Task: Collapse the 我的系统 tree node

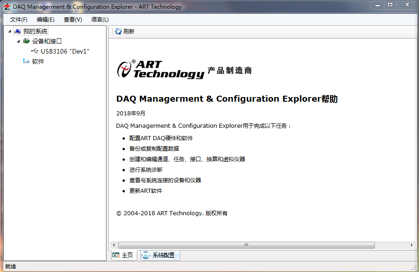Action: click(10, 31)
